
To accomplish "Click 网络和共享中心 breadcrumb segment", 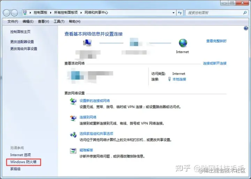I will coord(96,13).
